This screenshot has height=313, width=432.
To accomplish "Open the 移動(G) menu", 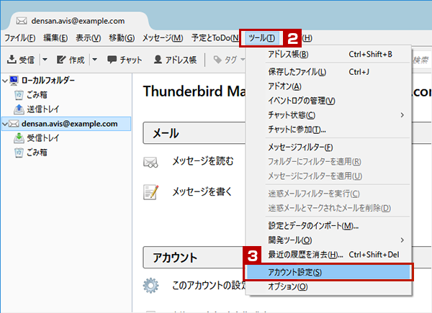I will tap(122, 37).
